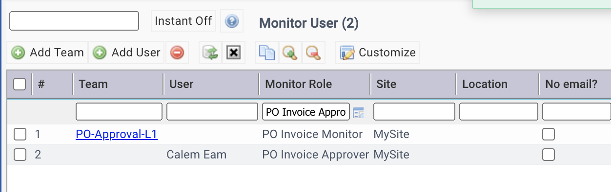Click the Site column filter field
The height and width of the screenshot is (192, 611).
414,112
